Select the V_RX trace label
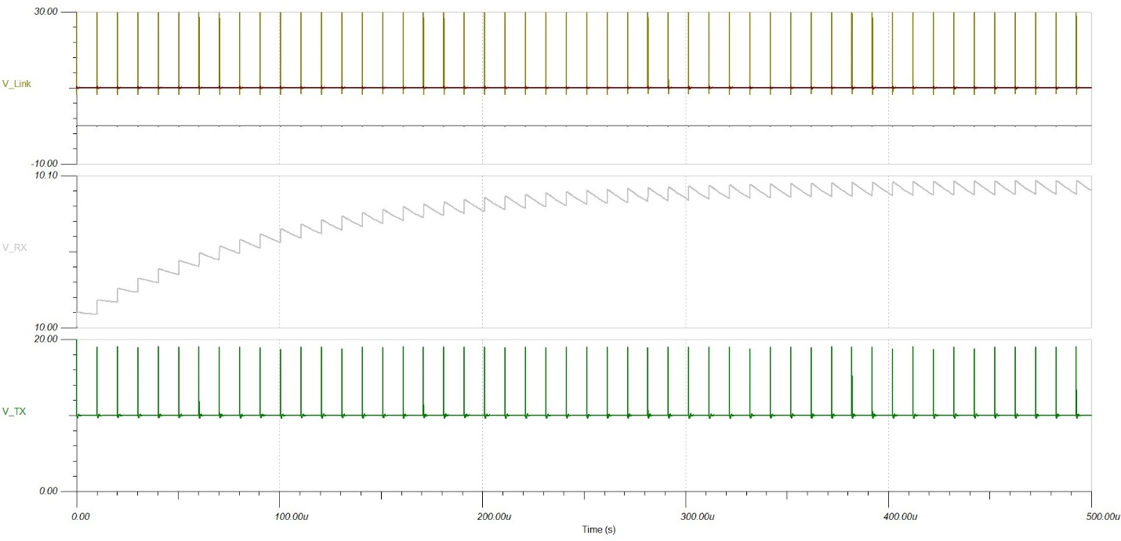This screenshot has height=541, width=1121. pyautogui.click(x=15, y=248)
